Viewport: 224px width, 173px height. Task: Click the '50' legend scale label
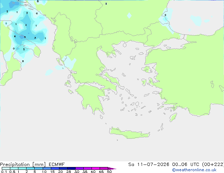pyautogui.click(x=109, y=172)
